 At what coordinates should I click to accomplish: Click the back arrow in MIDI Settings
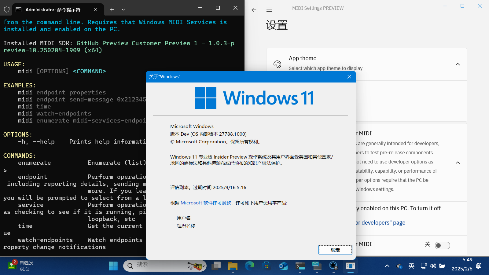click(x=254, y=10)
